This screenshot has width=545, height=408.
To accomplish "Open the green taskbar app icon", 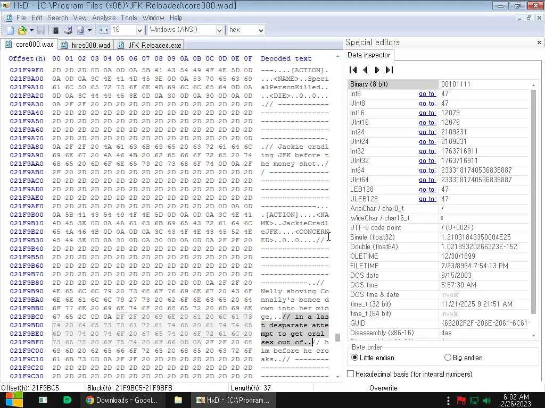I will coord(67,400).
